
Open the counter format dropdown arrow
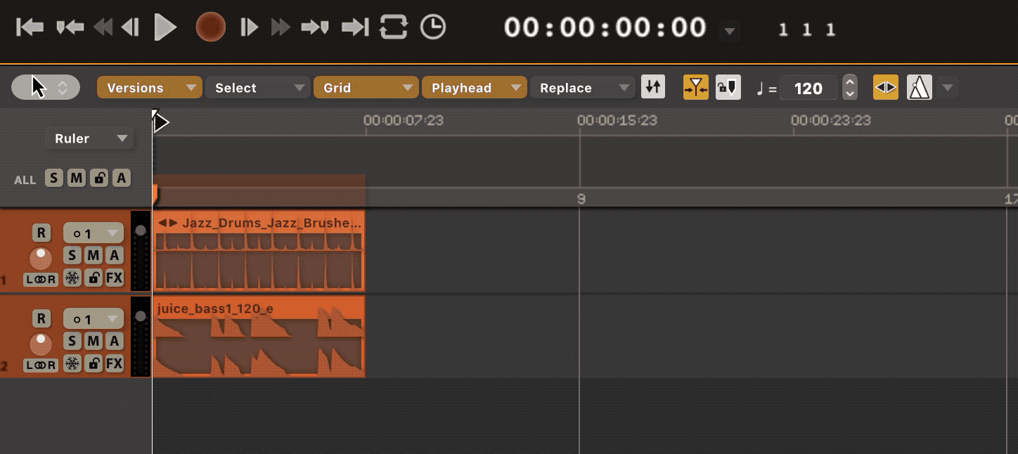click(730, 32)
